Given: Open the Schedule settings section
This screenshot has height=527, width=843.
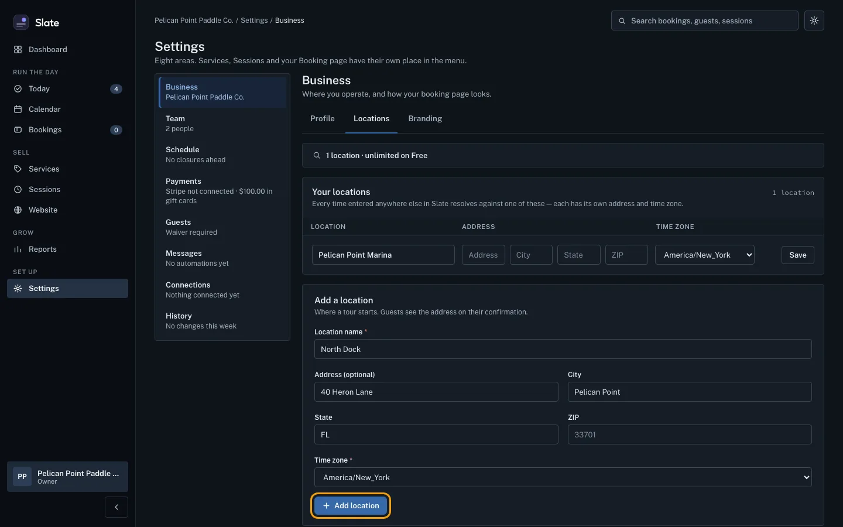Looking at the screenshot, I should click(x=222, y=155).
